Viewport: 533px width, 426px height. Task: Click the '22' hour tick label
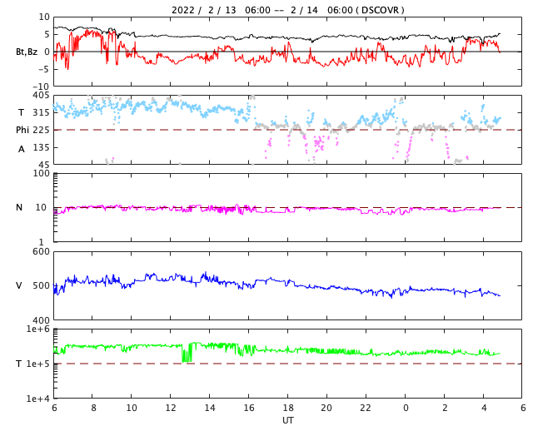point(366,408)
